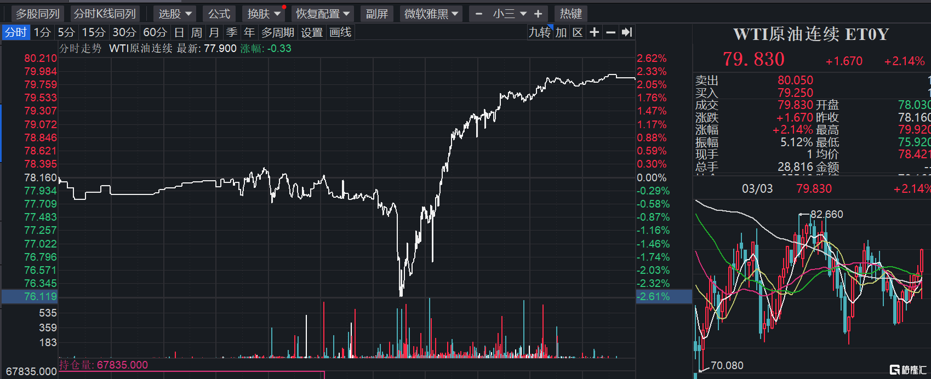Toggle the 加 overlay button
The height and width of the screenshot is (379, 931).
(561, 32)
